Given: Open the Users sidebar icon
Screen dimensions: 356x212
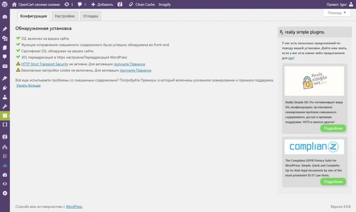Looking at the screenshot, I should click(5, 97).
